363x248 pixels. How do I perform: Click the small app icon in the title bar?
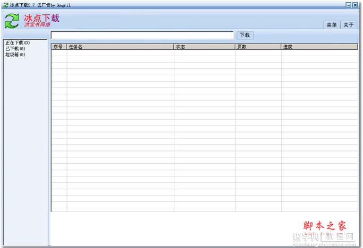[x=5, y=5]
